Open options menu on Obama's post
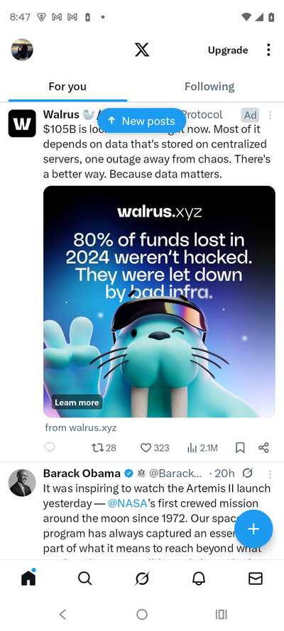The width and height of the screenshot is (284, 631). 270,473
